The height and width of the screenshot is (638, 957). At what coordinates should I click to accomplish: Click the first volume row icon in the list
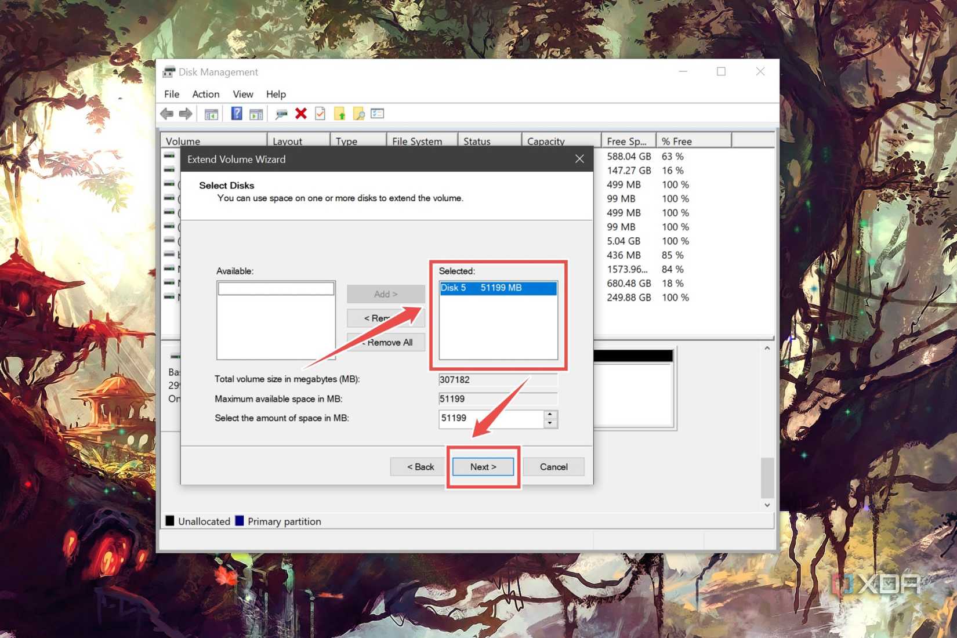pyautogui.click(x=169, y=156)
